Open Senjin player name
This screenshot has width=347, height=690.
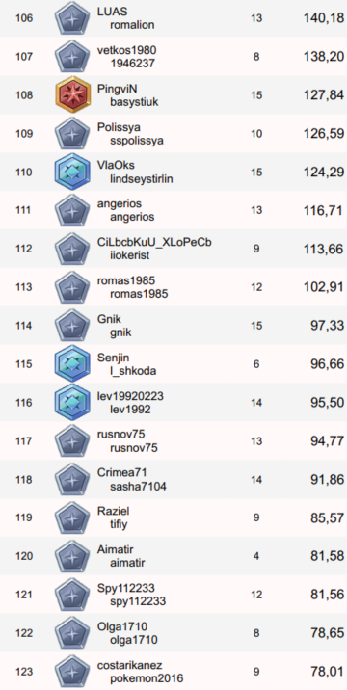tap(113, 358)
